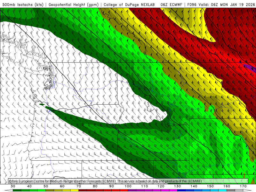Click the '100' value on the color scale
Image resolution: width=256 pixels, height=192 pixels.
coord(128,186)
